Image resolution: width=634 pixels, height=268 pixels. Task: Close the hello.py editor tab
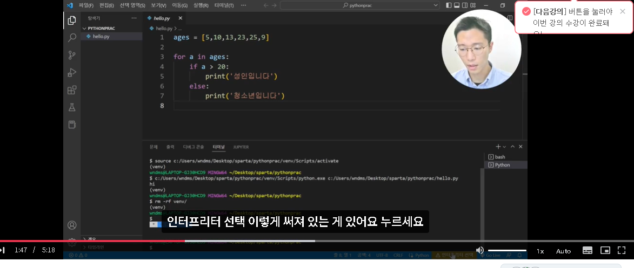click(181, 18)
